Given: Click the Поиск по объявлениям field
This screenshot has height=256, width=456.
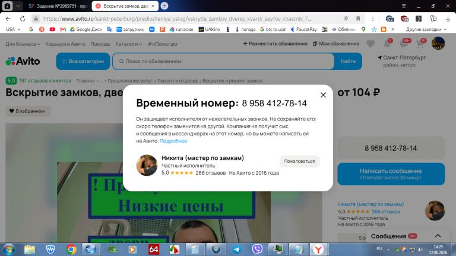Looking at the screenshot, I should pos(223,61).
